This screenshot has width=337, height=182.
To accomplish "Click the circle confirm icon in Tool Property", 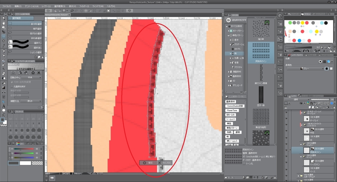I will click(33, 73).
